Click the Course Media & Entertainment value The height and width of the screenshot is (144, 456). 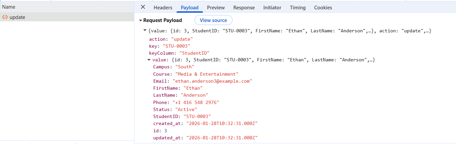[207, 74]
